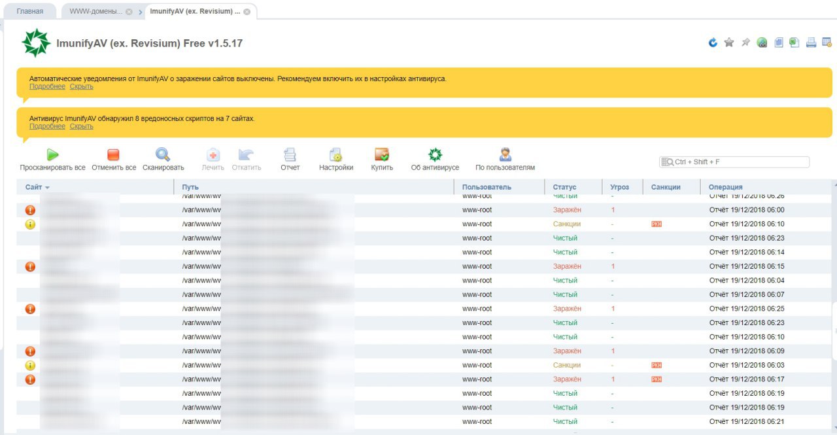Click the Лечить toolbar icon
The width and height of the screenshot is (837, 435).
(213, 155)
